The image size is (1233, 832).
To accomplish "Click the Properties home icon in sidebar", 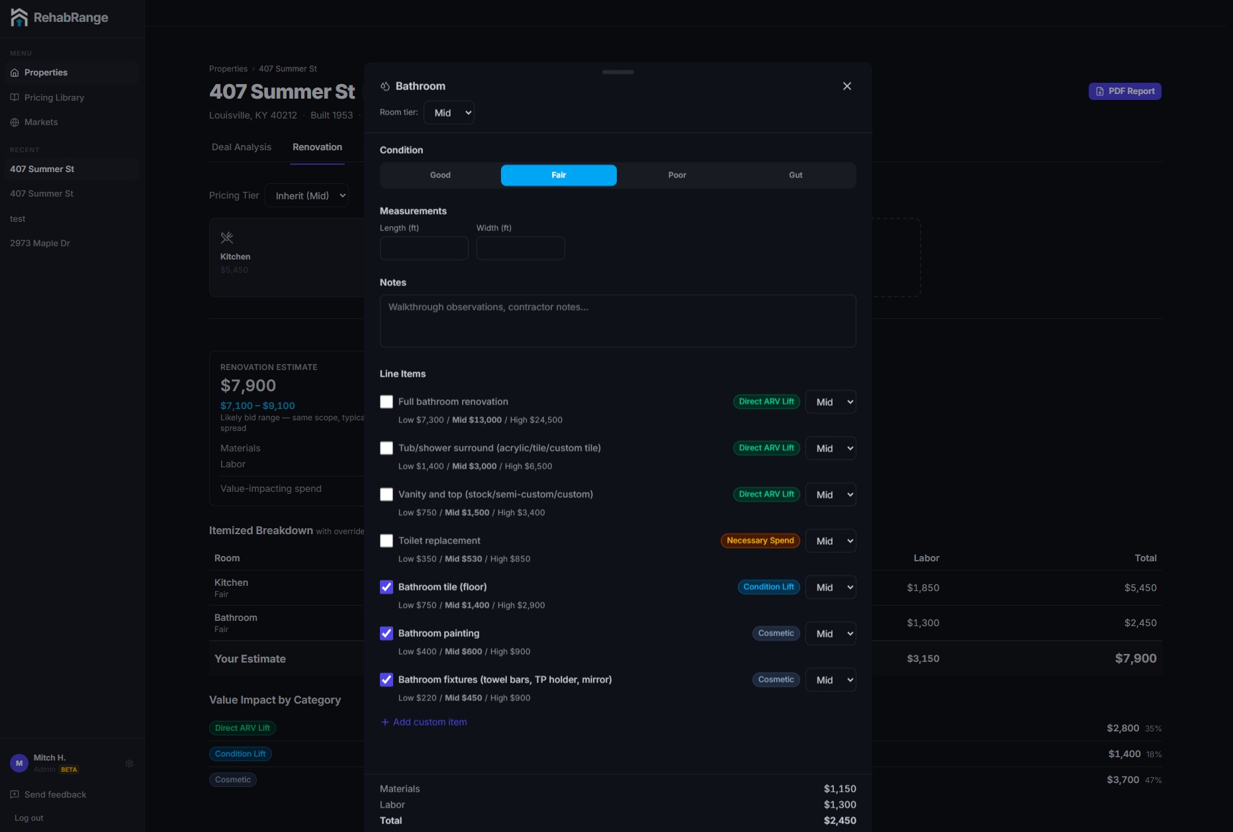I will pyautogui.click(x=15, y=73).
